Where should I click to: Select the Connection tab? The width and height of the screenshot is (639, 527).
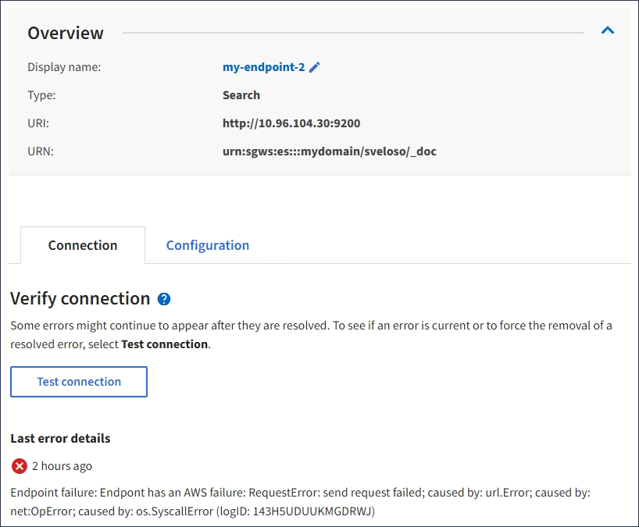pyautogui.click(x=83, y=245)
